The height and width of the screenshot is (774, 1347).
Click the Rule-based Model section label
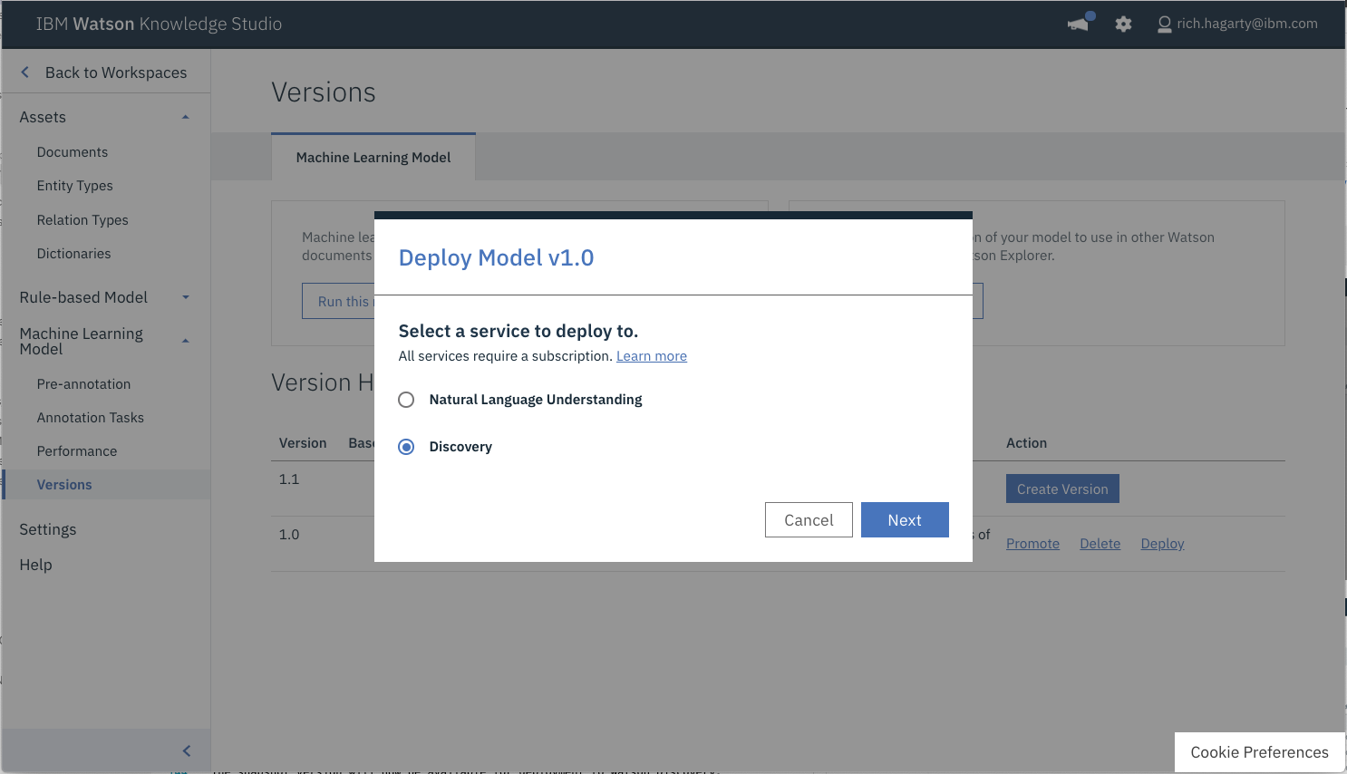click(x=83, y=297)
